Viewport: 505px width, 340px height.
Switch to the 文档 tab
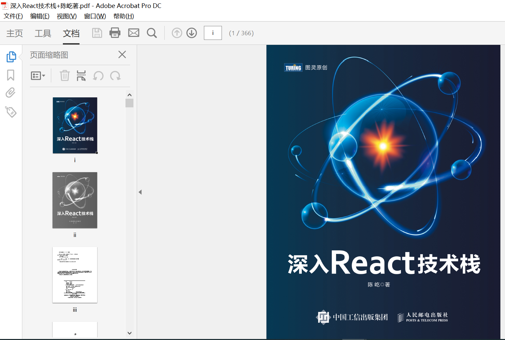click(x=71, y=33)
